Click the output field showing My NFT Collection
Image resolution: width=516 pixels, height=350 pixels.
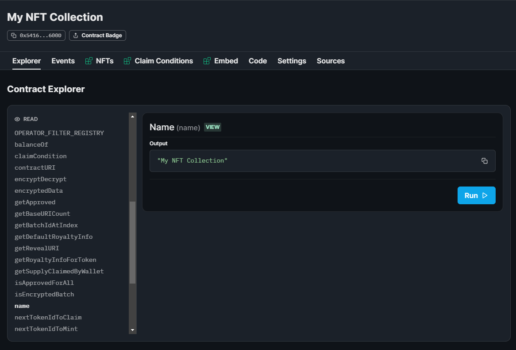point(310,161)
